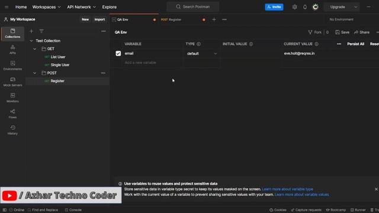Open the user avatar icon
Viewport: 379px width, 213px height.
coord(316,7)
